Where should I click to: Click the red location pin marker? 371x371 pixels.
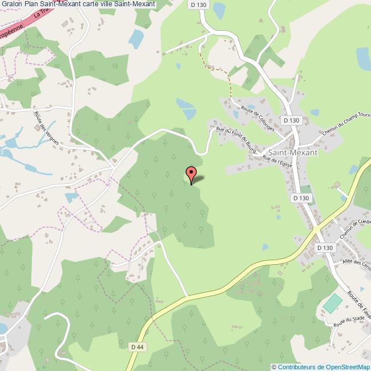tap(191, 175)
